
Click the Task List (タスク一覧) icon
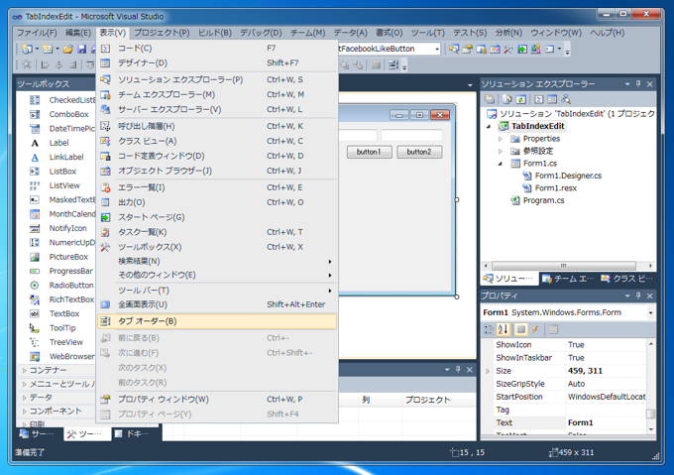click(x=105, y=232)
